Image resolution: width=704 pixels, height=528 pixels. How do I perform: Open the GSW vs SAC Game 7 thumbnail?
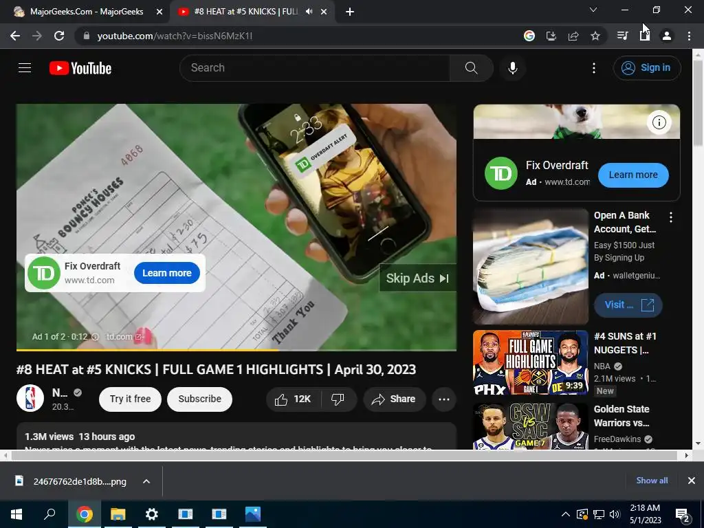click(531, 426)
